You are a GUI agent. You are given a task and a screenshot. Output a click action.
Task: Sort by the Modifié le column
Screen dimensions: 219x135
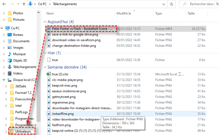pyautogui.click(x=124, y=13)
